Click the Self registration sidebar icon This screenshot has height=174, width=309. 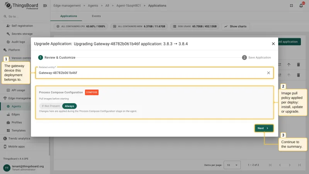click(8, 26)
